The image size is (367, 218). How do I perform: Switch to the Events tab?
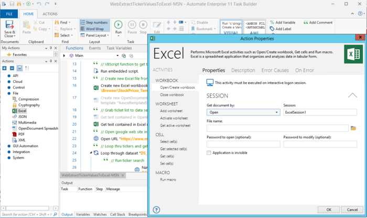95,48
